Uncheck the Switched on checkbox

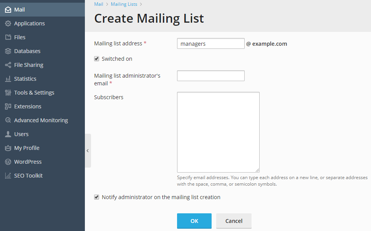(97, 59)
